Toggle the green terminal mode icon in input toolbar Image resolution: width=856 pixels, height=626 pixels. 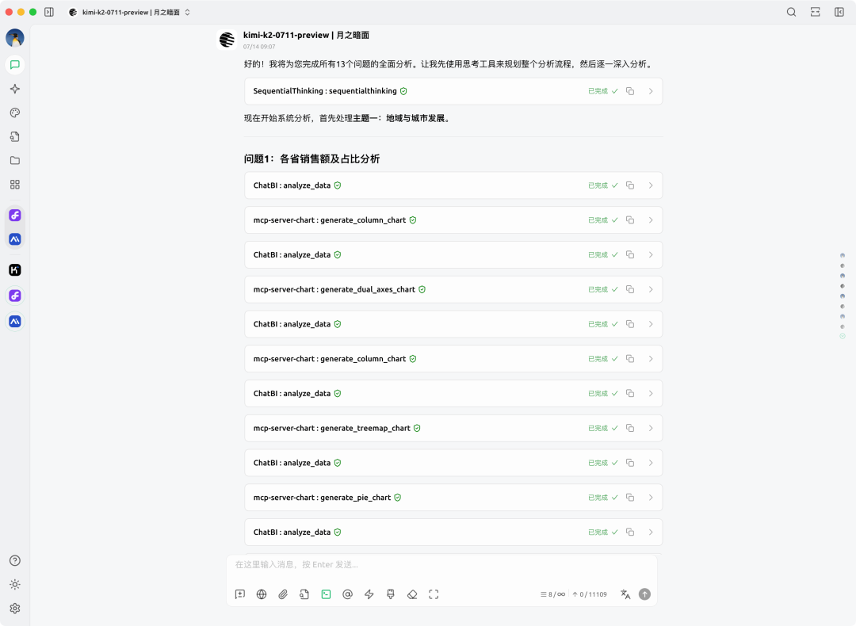pos(326,594)
